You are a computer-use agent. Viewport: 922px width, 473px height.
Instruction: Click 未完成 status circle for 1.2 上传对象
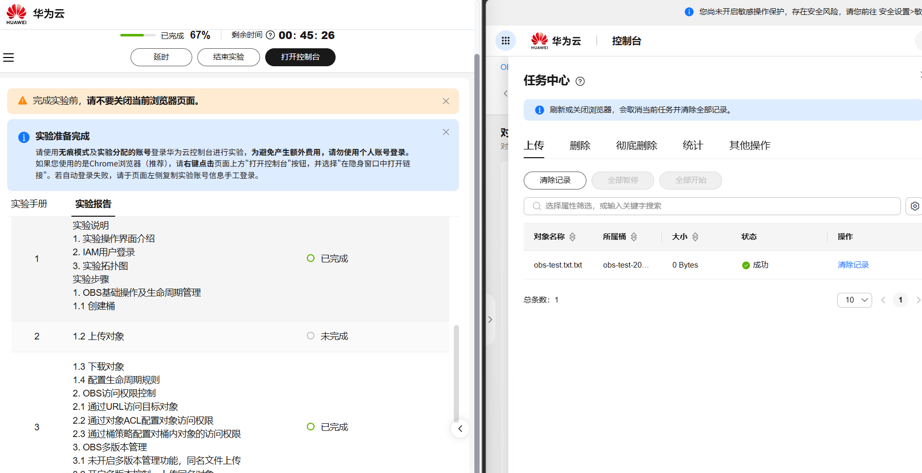pos(310,336)
